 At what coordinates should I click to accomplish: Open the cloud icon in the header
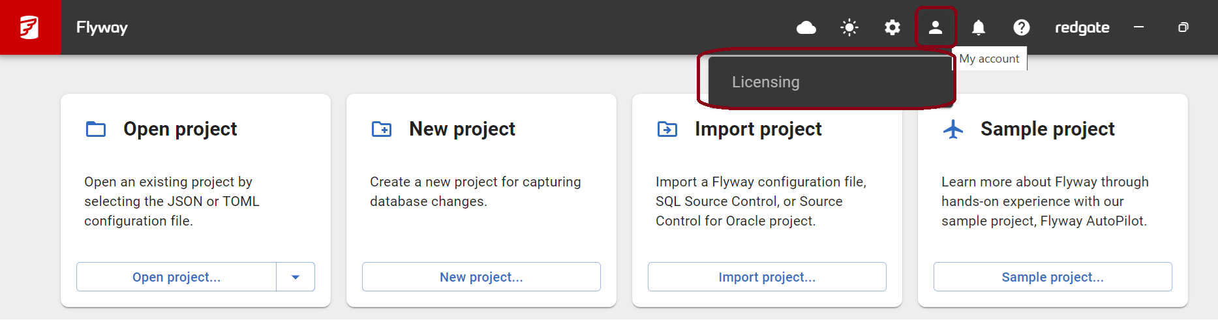[806, 27]
